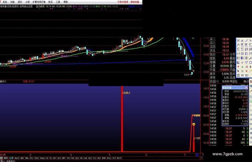The height and width of the screenshot is (162, 252).
Task: Select the blue vertical band tool
Action: tap(242, 58)
